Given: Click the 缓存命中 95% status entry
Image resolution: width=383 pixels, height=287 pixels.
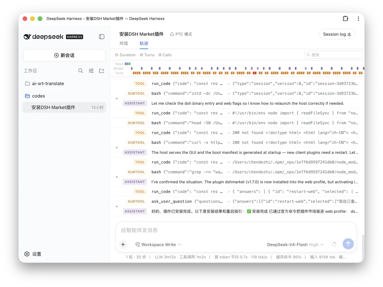Looking at the screenshot, I should pyautogui.click(x=288, y=257).
